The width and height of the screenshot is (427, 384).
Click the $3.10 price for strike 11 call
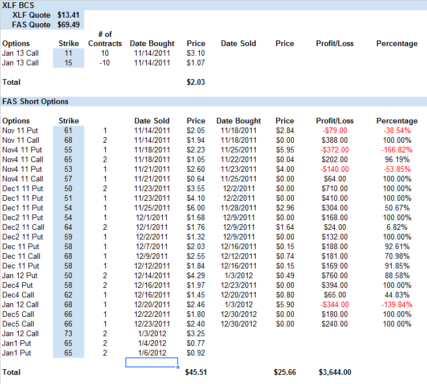point(195,53)
